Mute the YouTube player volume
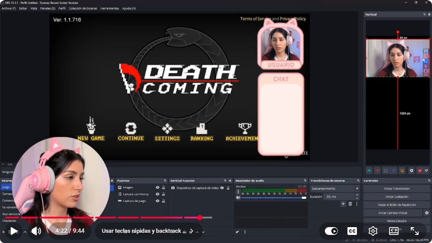 pyautogui.click(x=36, y=231)
